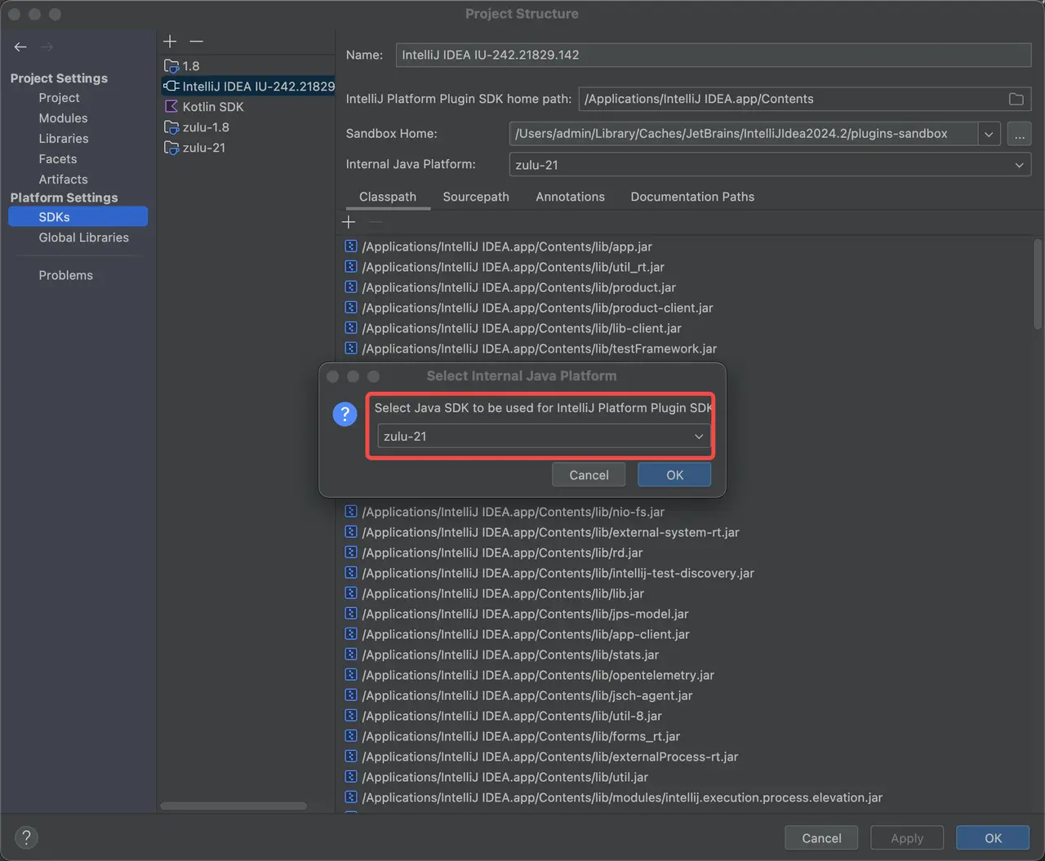Open Project under Project Settings
Image resolution: width=1045 pixels, height=861 pixels.
(59, 98)
